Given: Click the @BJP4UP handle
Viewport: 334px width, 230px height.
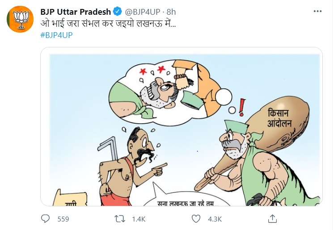Looking at the screenshot, I should 143,12.
